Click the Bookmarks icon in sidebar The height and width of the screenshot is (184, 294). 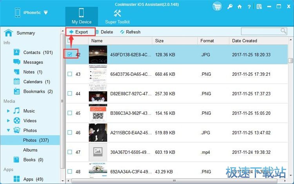coord(17,91)
